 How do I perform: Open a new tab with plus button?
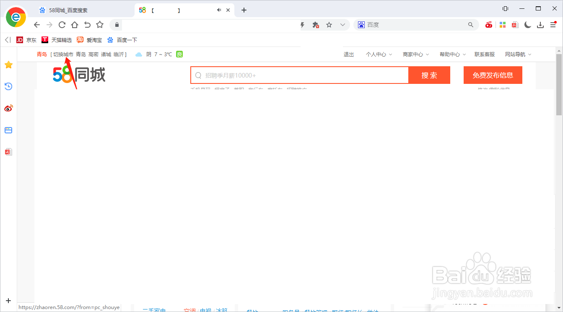tap(244, 10)
